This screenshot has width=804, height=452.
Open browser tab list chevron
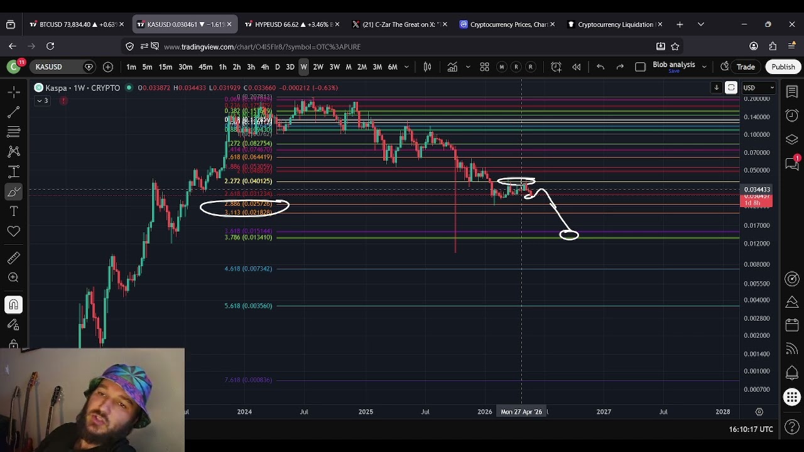[x=700, y=24]
